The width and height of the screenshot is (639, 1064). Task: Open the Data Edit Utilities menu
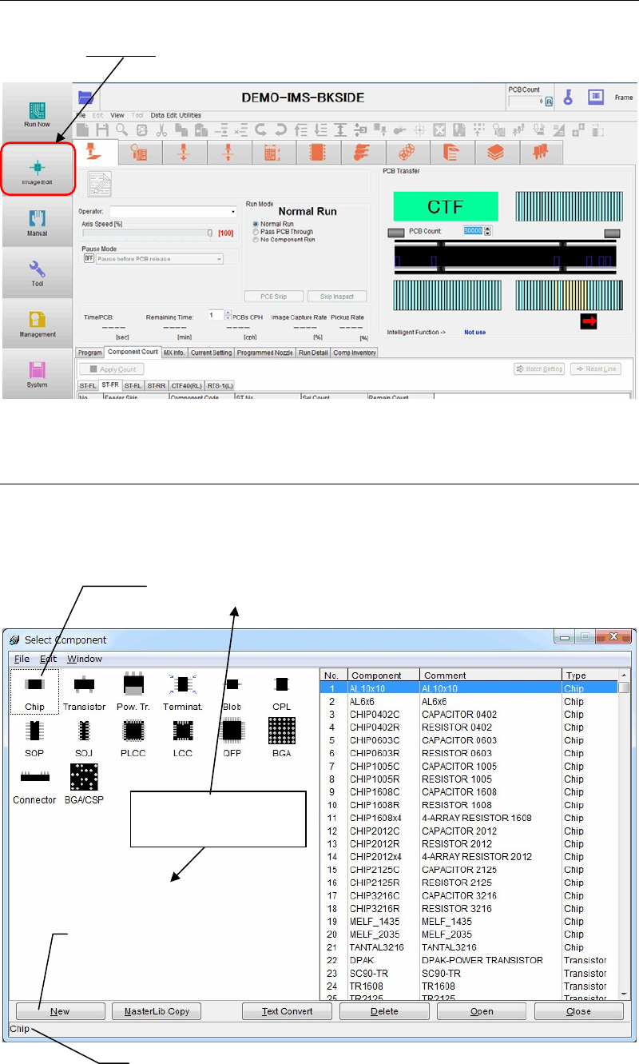[177, 115]
